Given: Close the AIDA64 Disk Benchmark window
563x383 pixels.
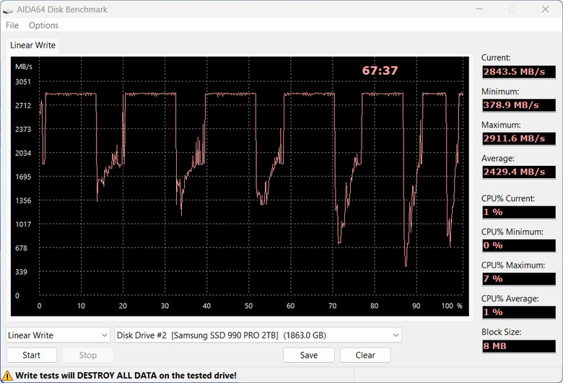Looking at the screenshot, I should click(x=545, y=9).
